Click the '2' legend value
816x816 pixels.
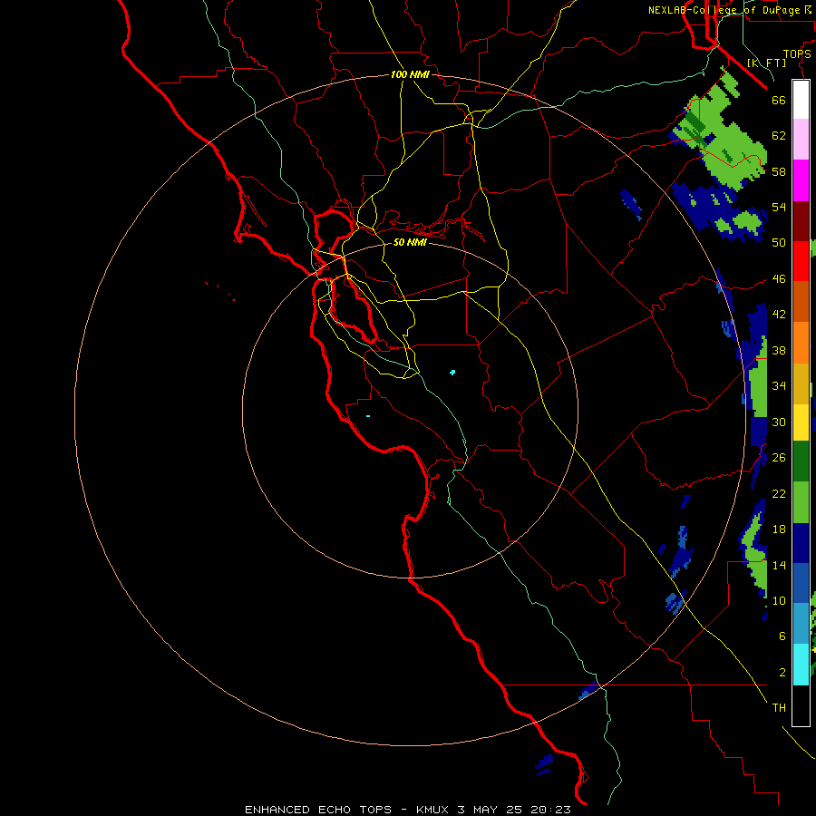[782, 673]
